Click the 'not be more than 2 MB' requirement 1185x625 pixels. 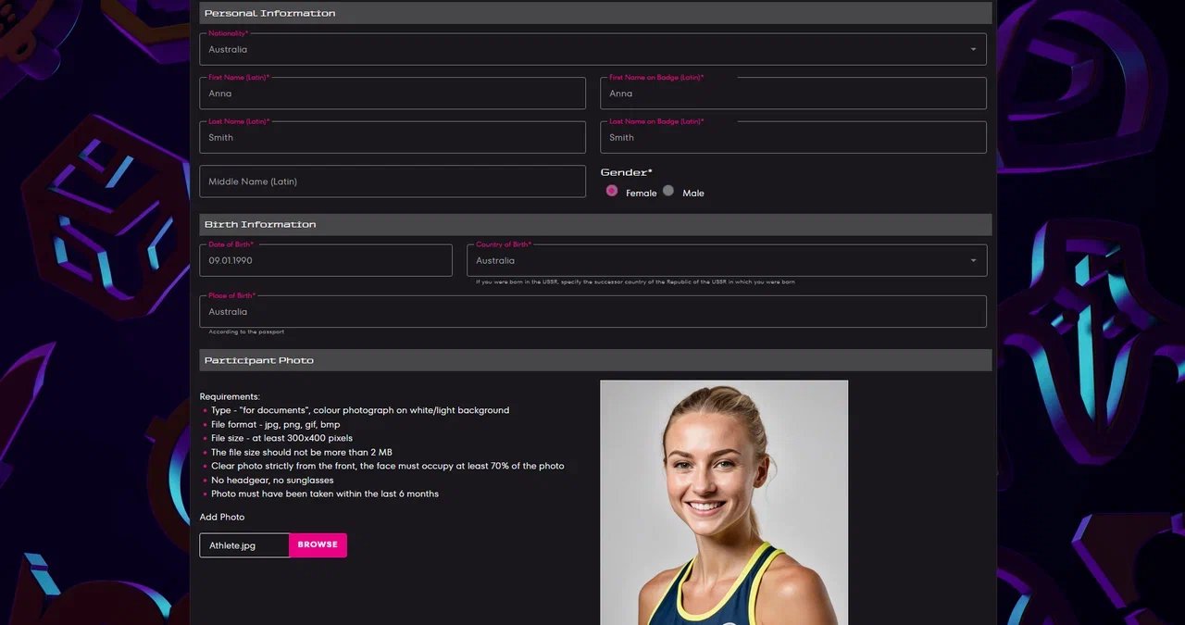tap(302, 453)
